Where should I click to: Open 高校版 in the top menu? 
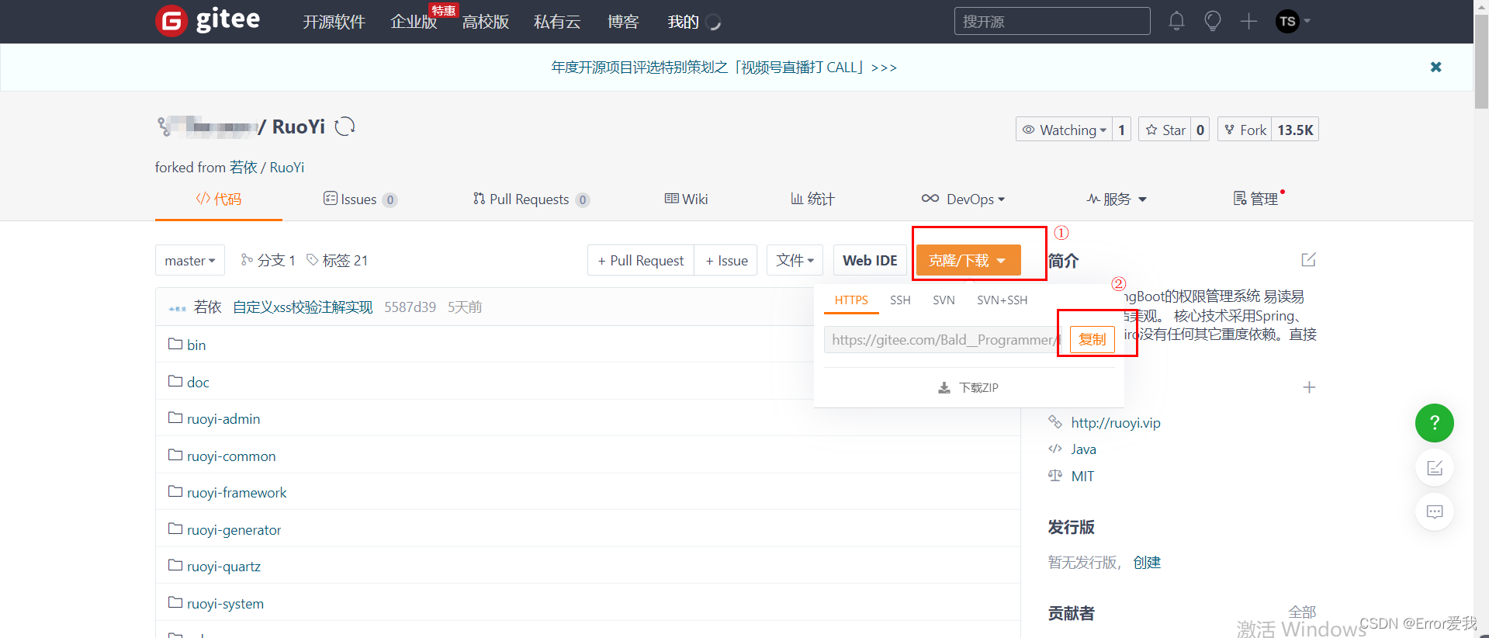click(486, 22)
